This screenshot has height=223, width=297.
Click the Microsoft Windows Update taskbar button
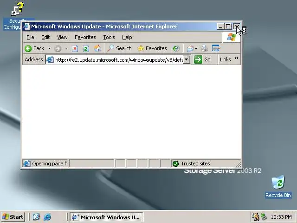tap(107, 217)
